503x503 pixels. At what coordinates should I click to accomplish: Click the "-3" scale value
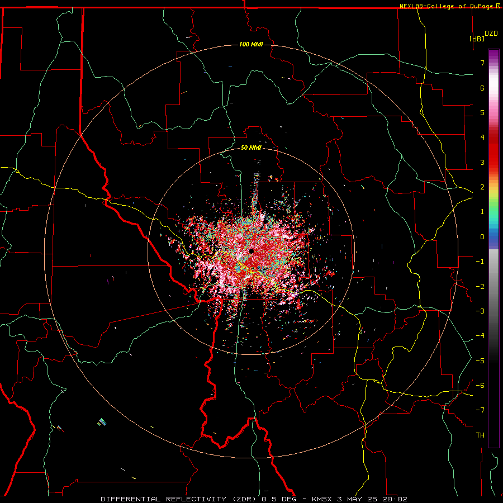[480, 311]
